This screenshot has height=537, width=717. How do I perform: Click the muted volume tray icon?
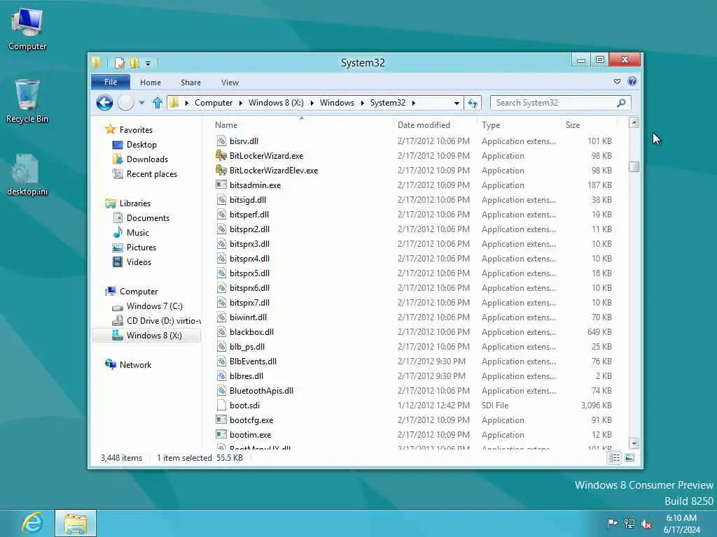click(646, 523)
